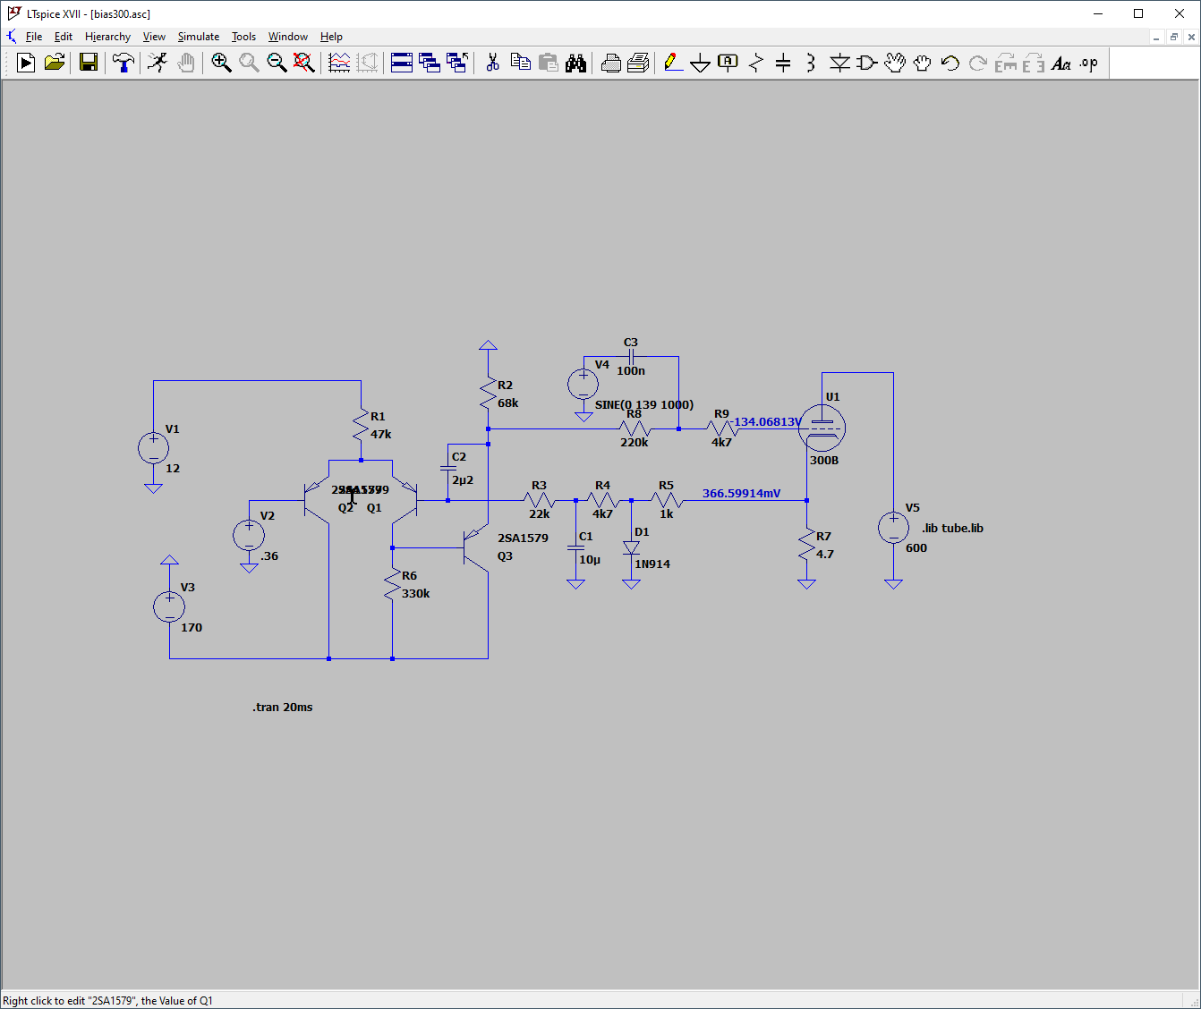Image resolution: width=1201 pixels, height=1009 pixels.
Task: Click voltage source V3 symbol
Action: pos(169,606)
